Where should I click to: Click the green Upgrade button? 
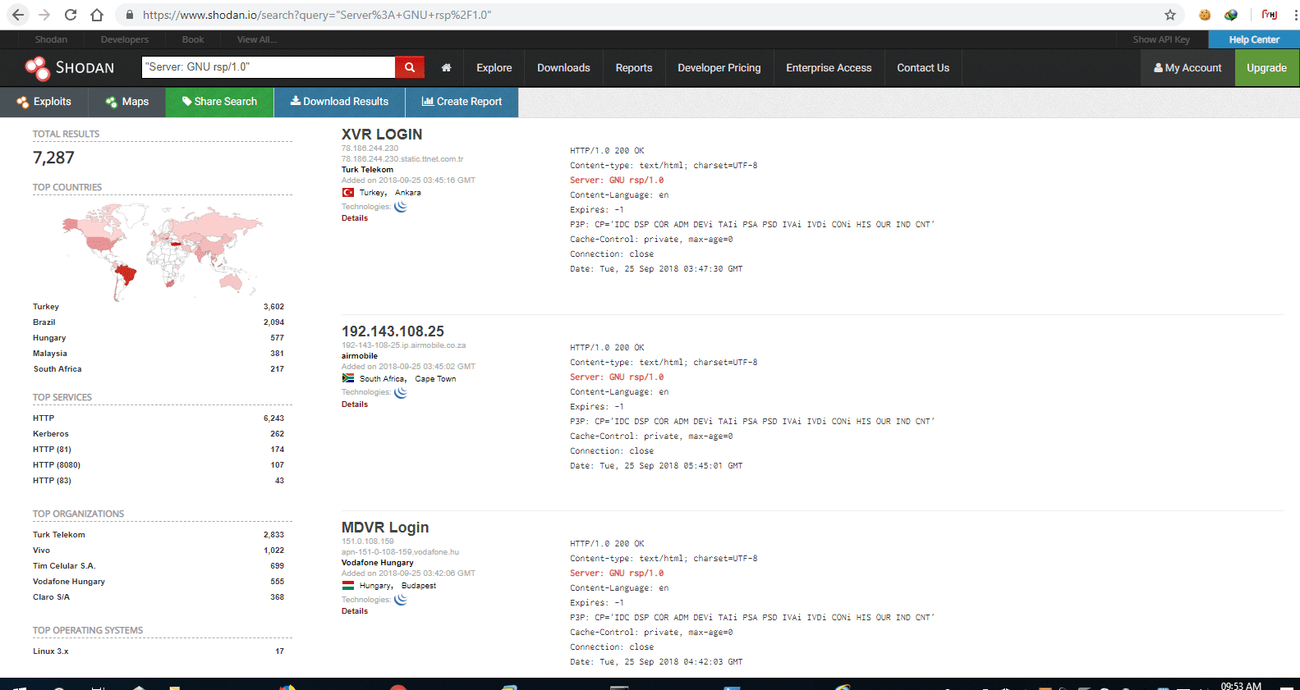(1267, 68)
